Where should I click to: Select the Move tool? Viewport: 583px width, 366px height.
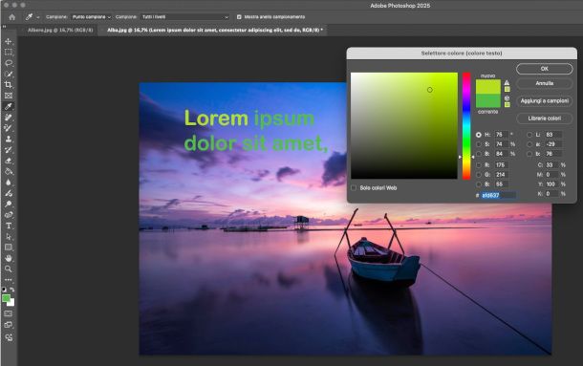click(x=9, y=41)
